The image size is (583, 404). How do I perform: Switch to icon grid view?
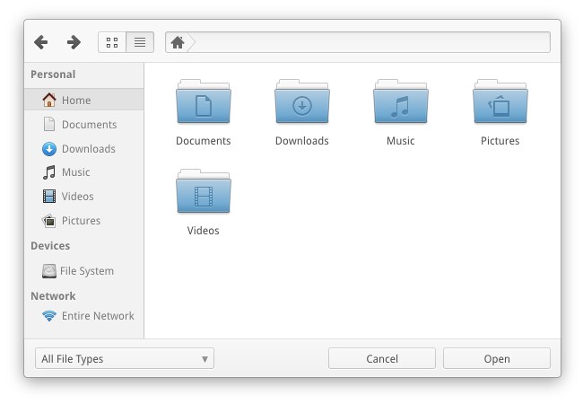(112, 42)
